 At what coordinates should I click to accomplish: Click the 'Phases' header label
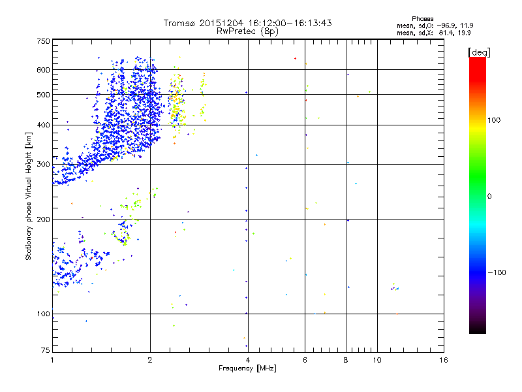click(x=422, y=19)
